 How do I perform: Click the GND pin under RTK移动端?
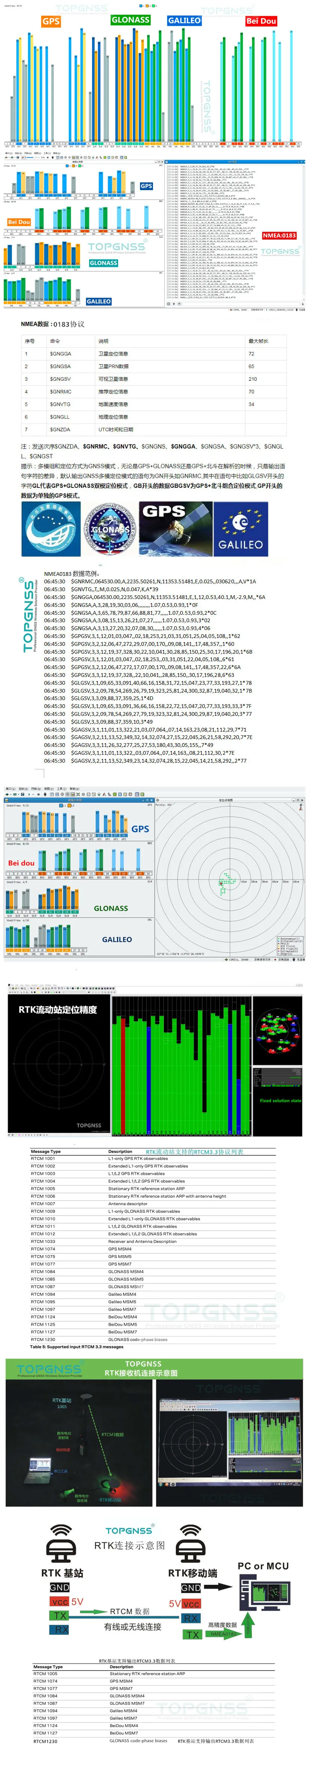click(191, 1587)
